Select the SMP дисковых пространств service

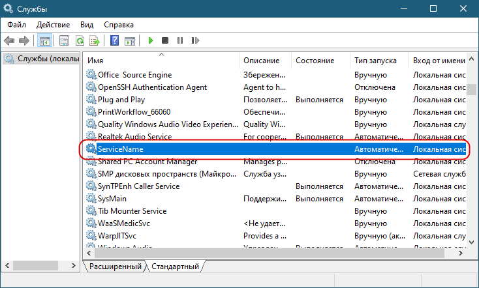(167, 174)
